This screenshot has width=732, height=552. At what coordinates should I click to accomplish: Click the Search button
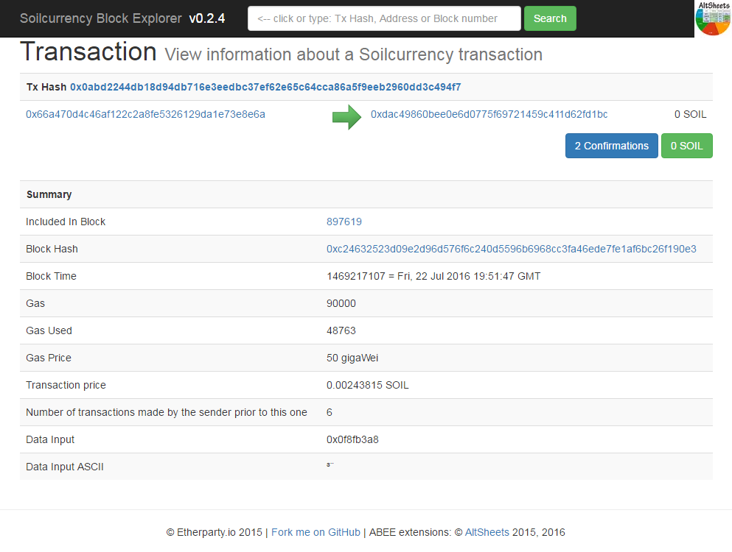pos(550,18)
